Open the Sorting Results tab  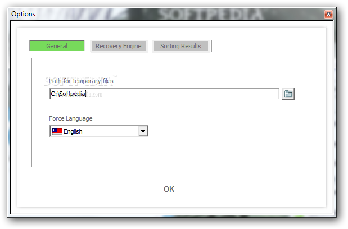[x=180, y=46]
